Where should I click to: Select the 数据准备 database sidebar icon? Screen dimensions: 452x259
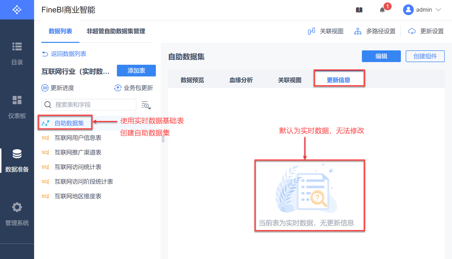(x=17, y=154)
